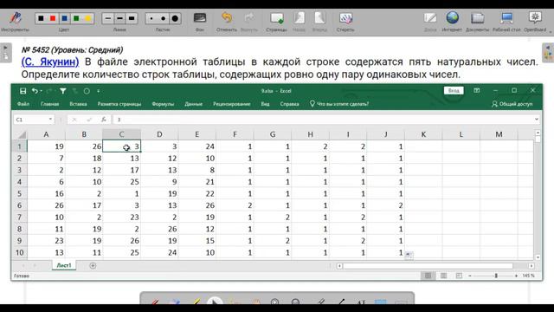
Task: Open the Формулы ribbon tab
Action: 163,104
